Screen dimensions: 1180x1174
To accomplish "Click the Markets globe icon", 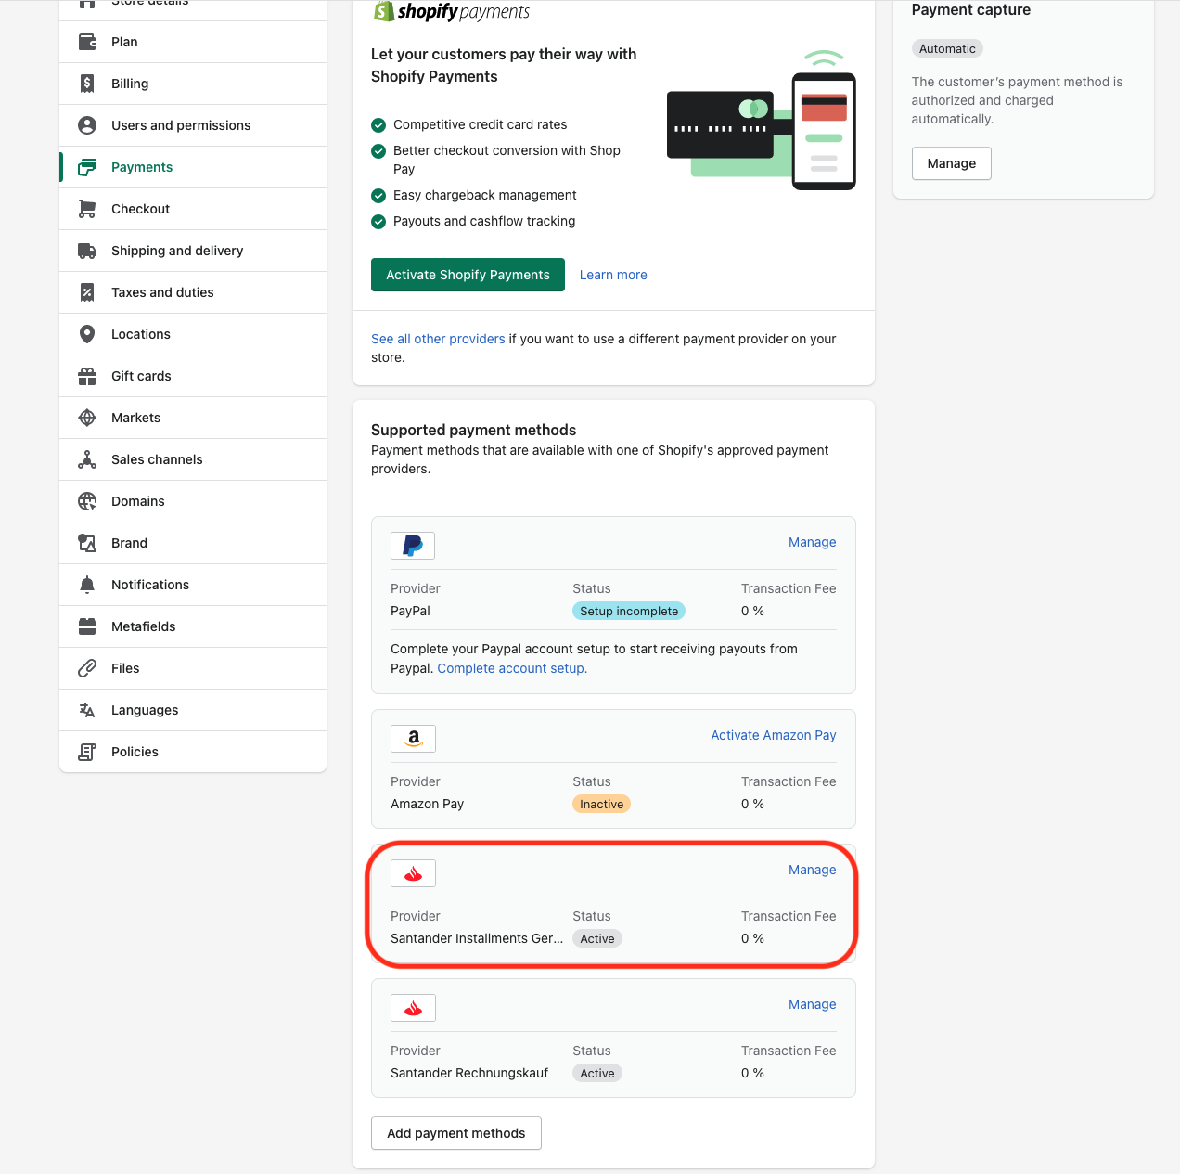I will [x=87, y=418].
